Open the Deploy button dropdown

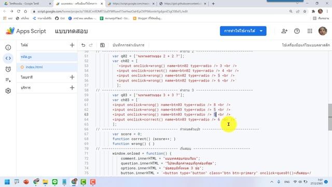[x=243, y=31]
